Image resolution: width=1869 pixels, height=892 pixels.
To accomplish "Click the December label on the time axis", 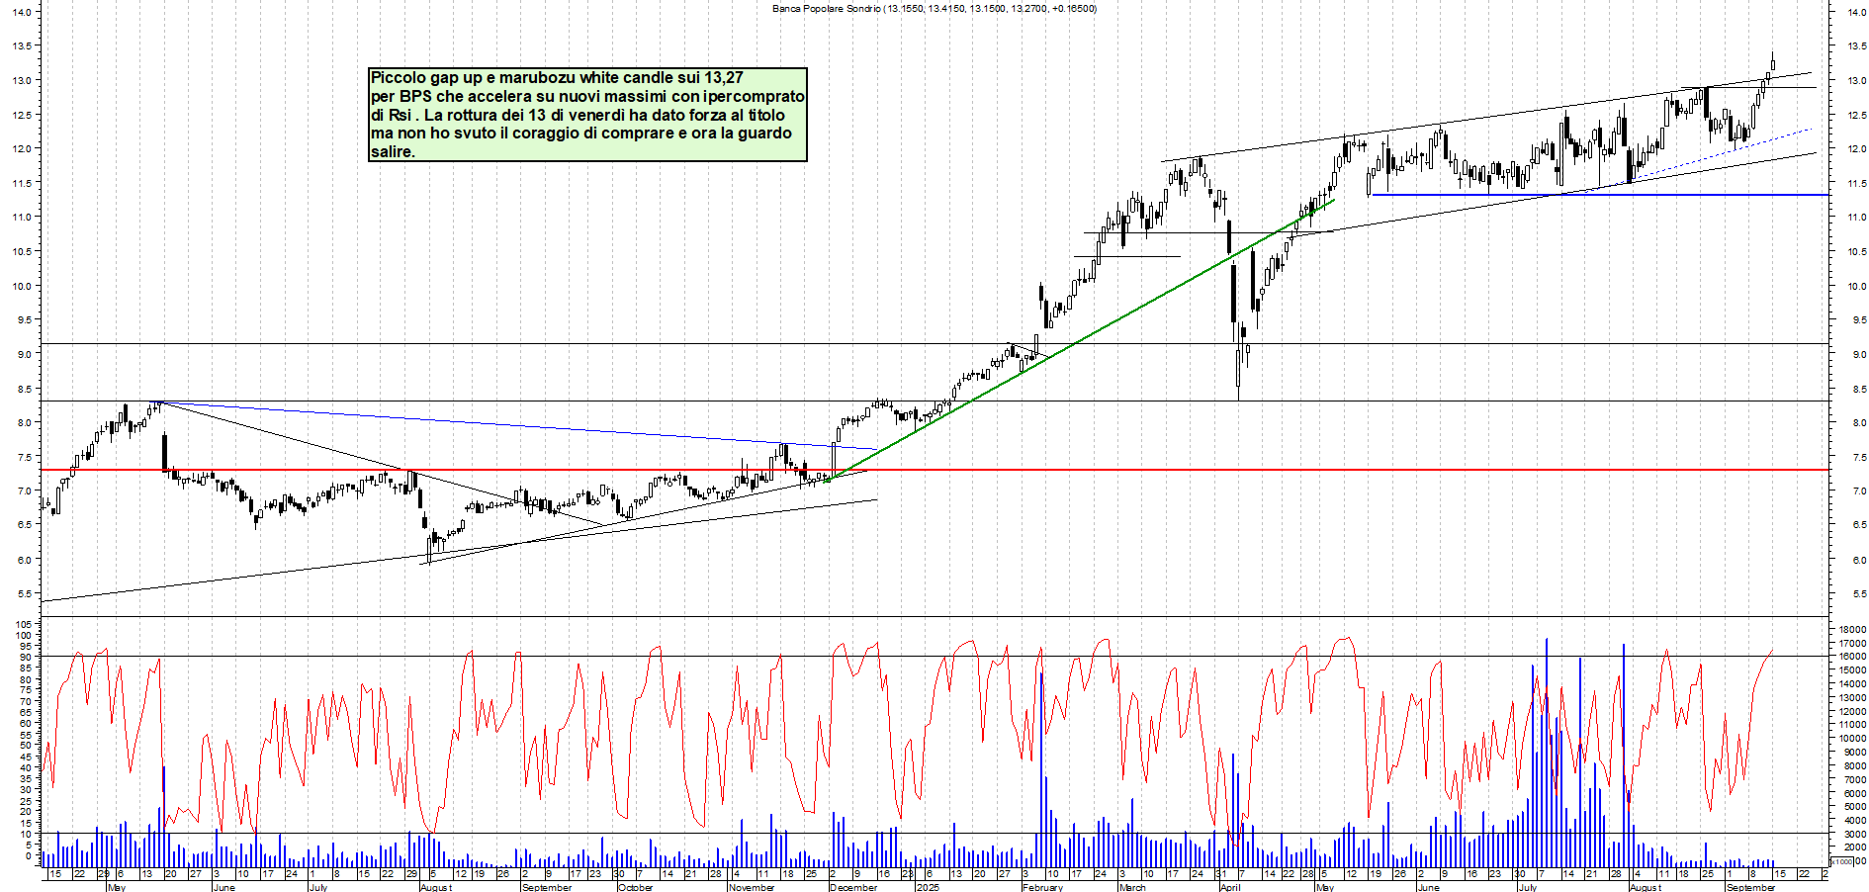I will pyautogui.click(x=852, y=887).
